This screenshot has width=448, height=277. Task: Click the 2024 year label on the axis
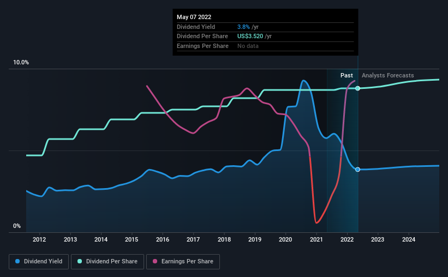pyautogui.click(x=409, y=239)
